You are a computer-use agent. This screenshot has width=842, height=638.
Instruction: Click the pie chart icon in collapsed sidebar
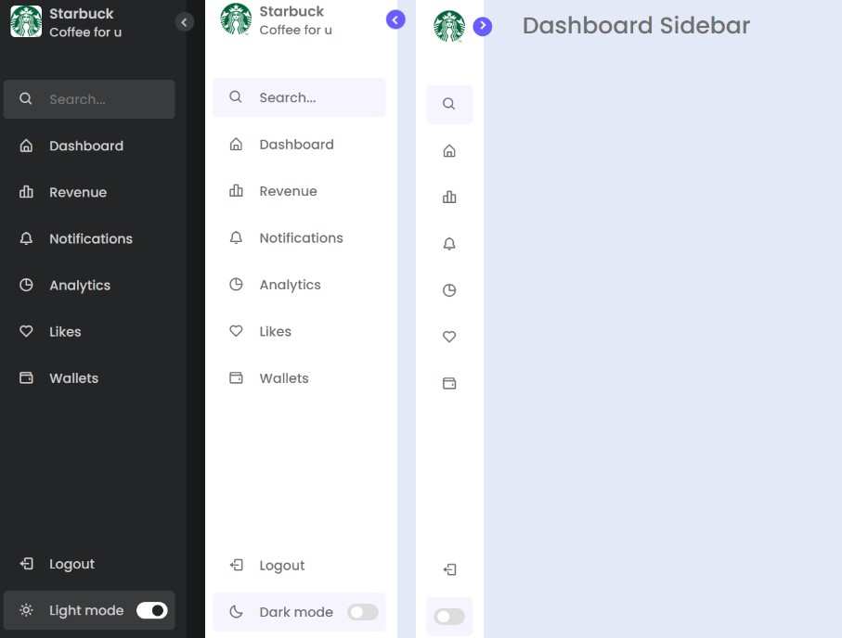click(x=449, y=290)
